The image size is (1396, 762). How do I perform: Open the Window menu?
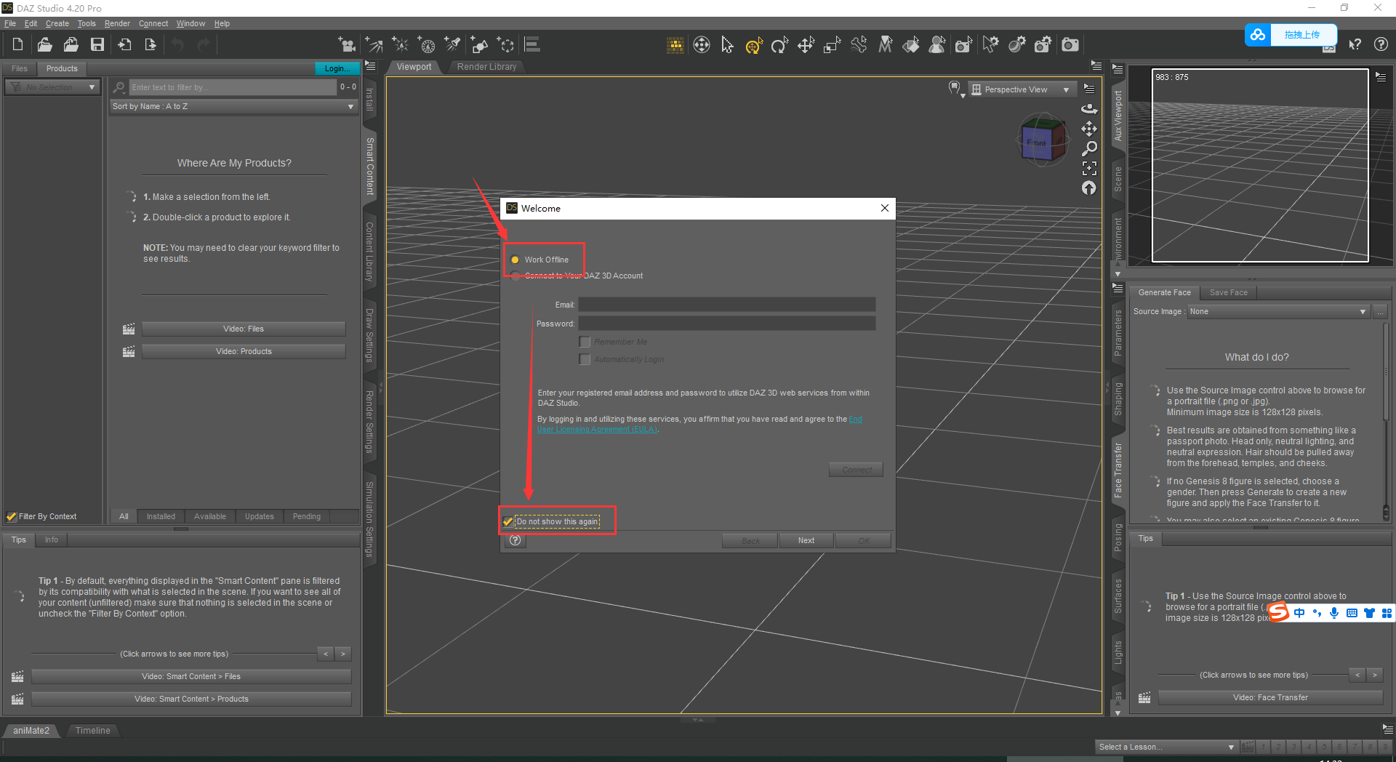coord(190,23)
